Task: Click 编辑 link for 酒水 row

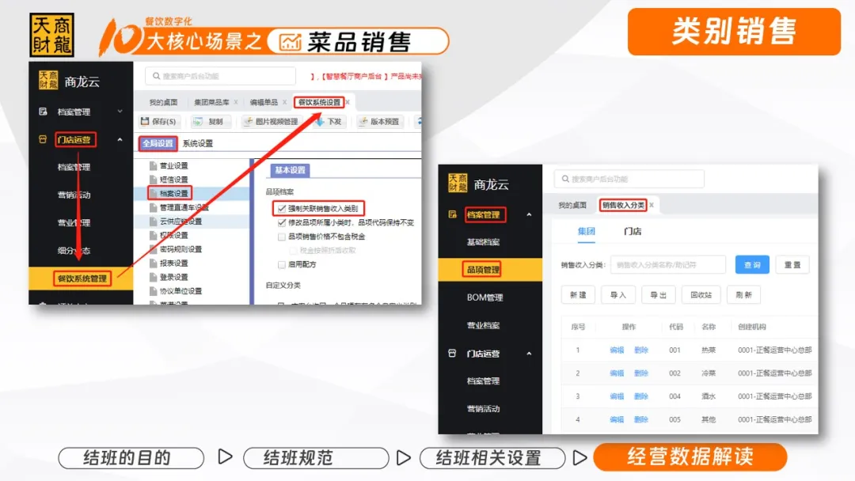Action: [x=617, y=396]
